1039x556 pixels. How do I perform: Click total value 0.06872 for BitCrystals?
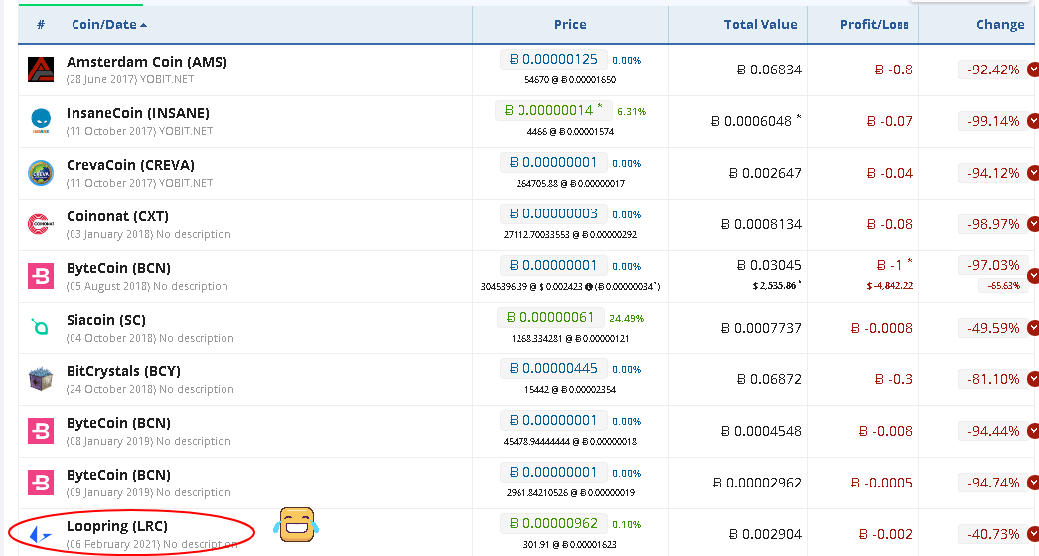click(769, 379)
